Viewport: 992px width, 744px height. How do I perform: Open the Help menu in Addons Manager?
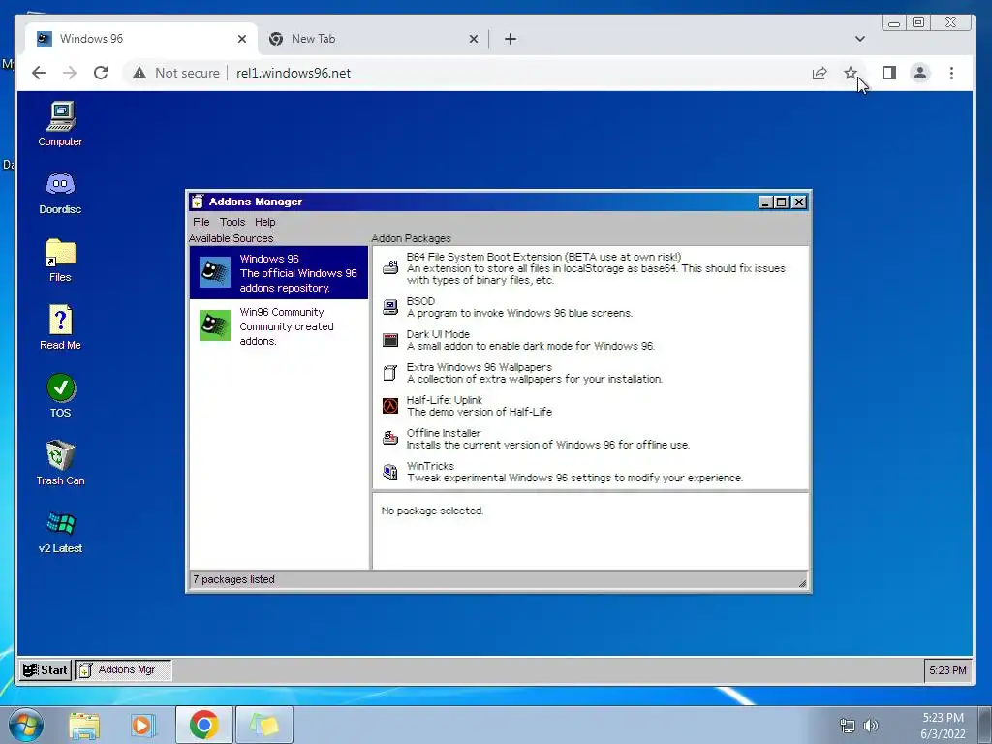click(x=265, y=222)
